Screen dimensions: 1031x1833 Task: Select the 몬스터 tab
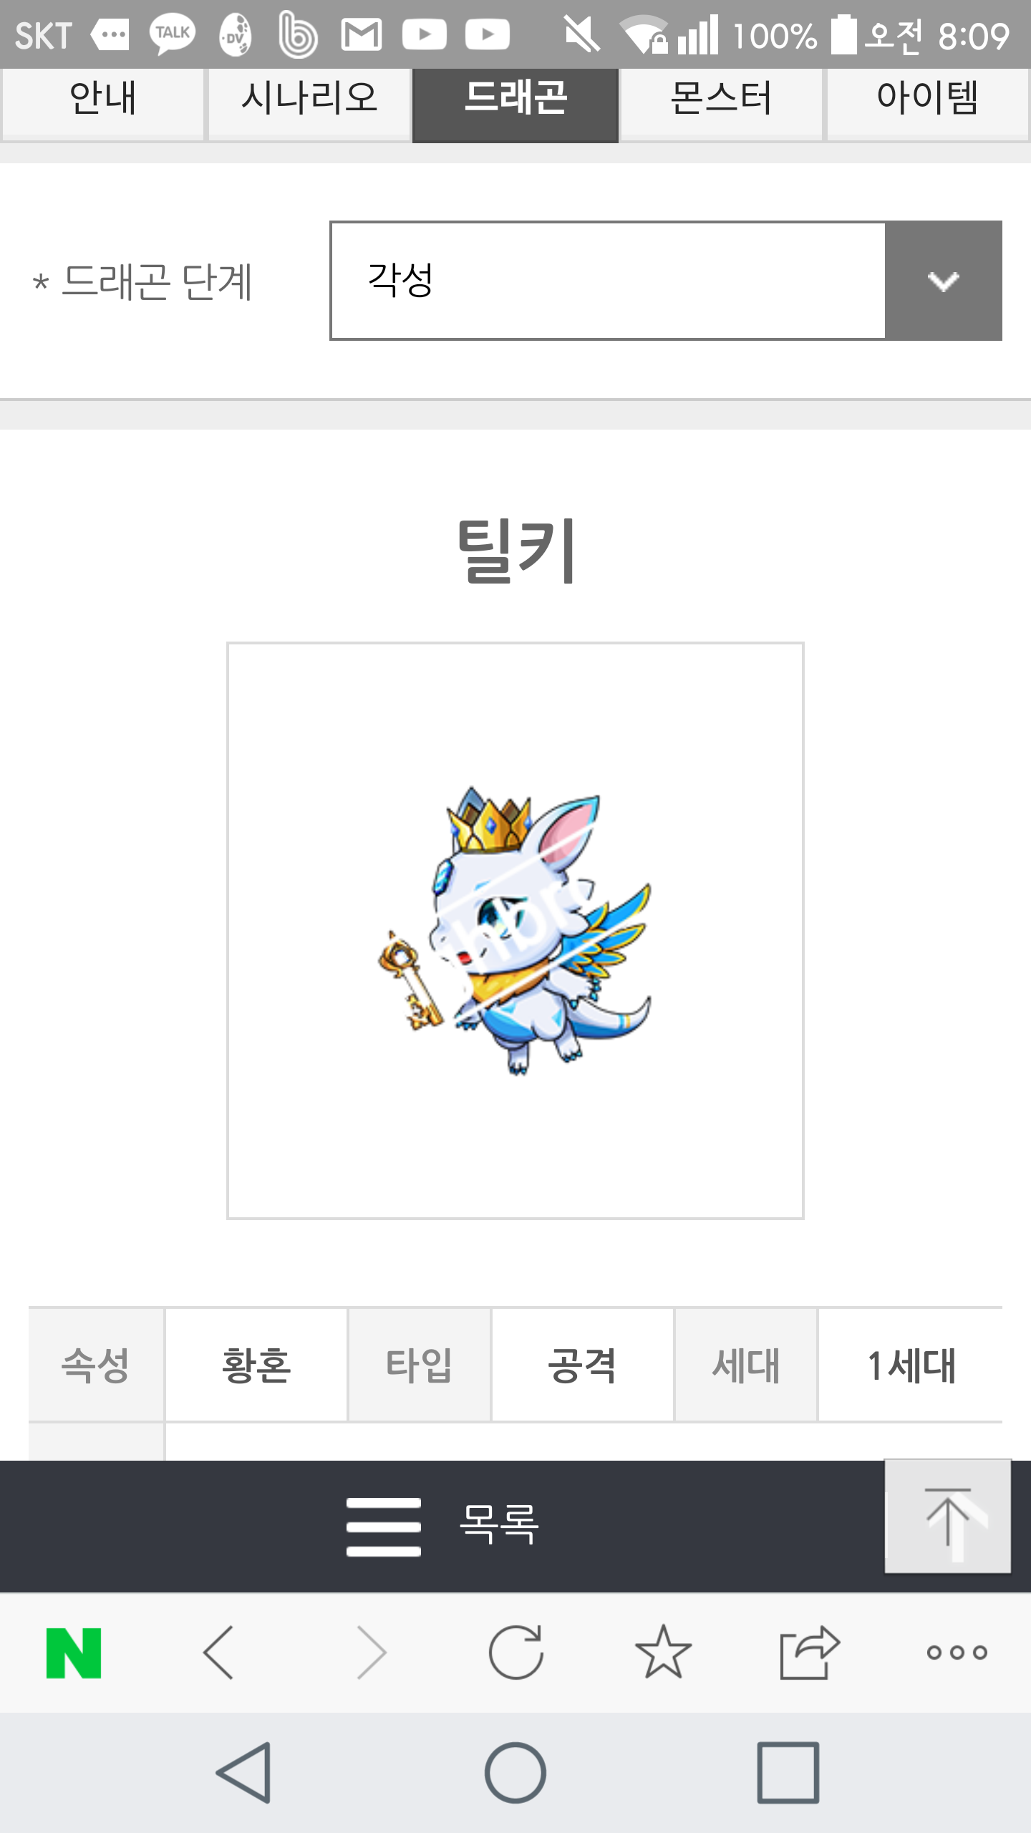click(722, 100)
